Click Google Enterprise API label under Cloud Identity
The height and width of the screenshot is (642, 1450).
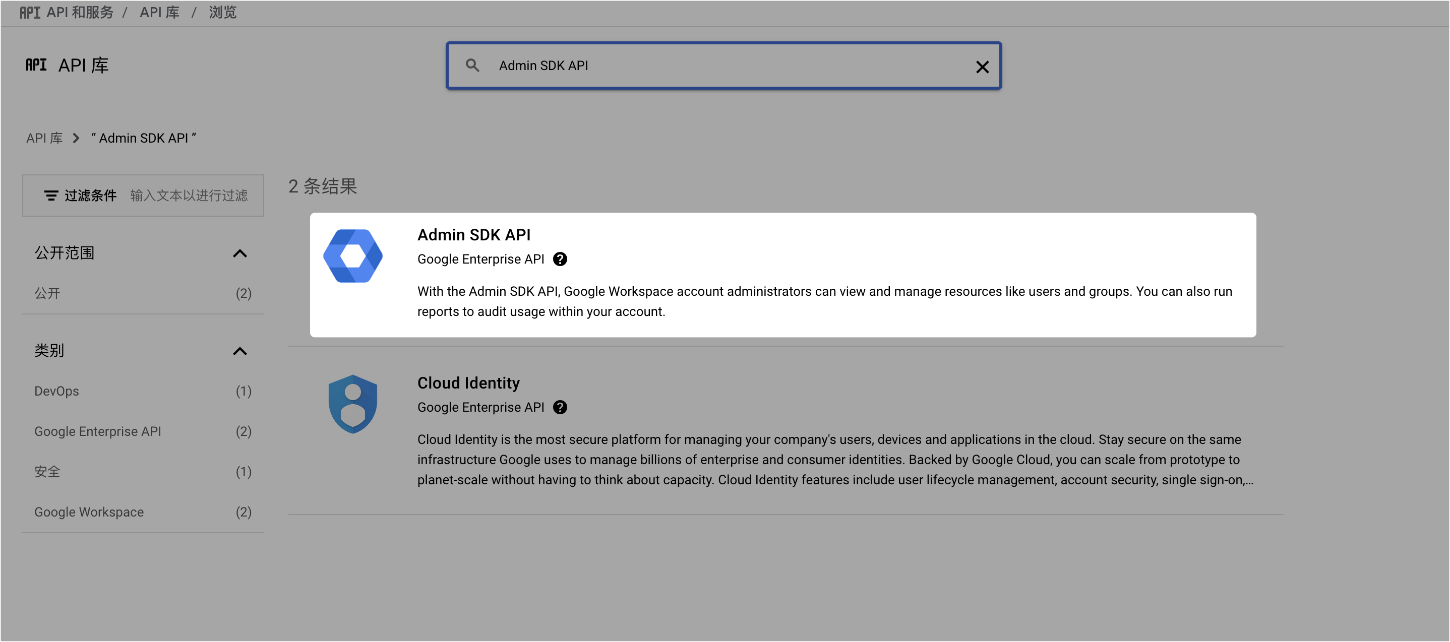(480, 407)
